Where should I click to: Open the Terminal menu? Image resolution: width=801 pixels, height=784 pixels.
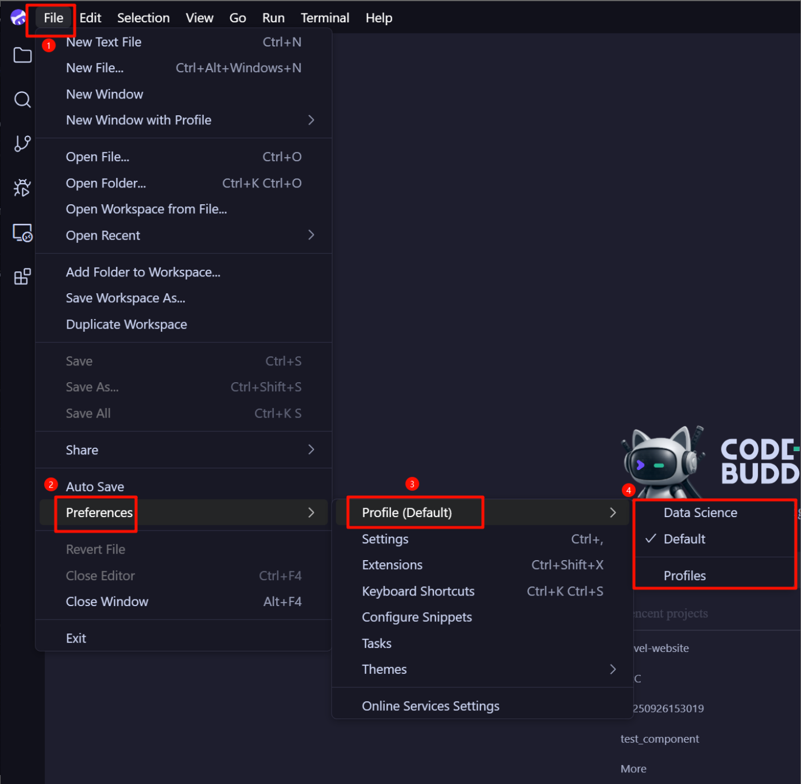coord(325,17)
